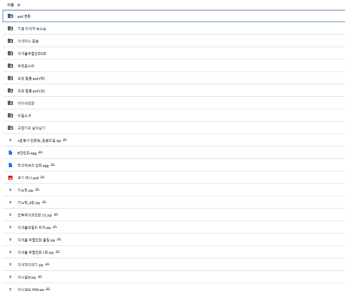Select the file name 지느학.zip
The image size is (345, 291).
click(25, 190)
